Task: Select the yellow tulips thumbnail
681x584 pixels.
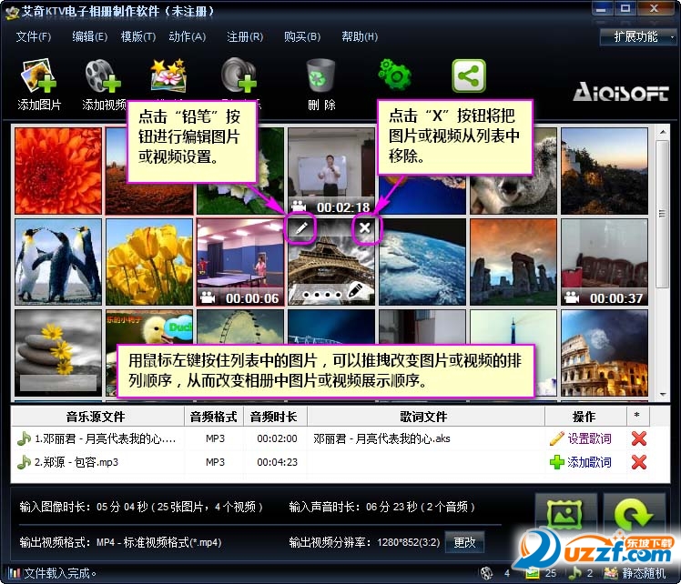Action: 149,262
